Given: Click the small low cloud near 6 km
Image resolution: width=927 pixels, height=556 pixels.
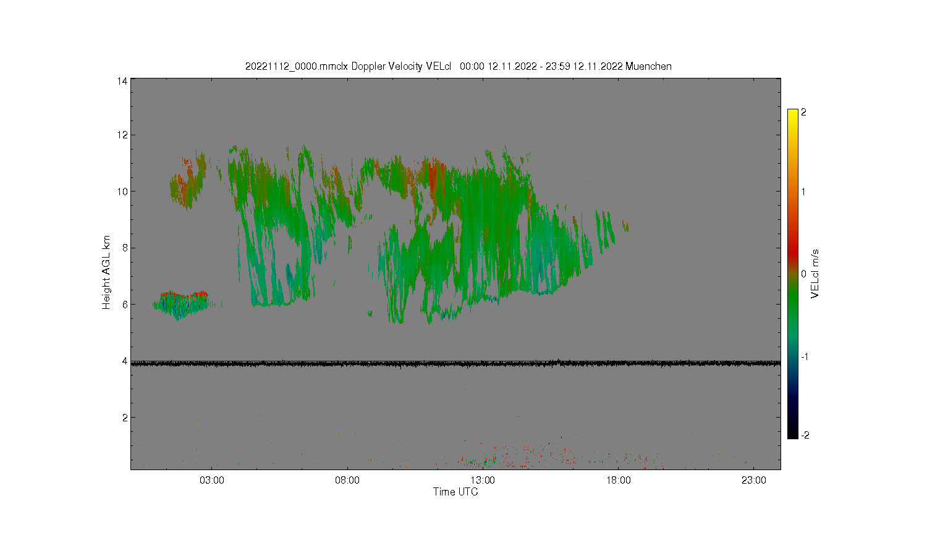Looking at the screenshot, I should [x=182, y=305].
